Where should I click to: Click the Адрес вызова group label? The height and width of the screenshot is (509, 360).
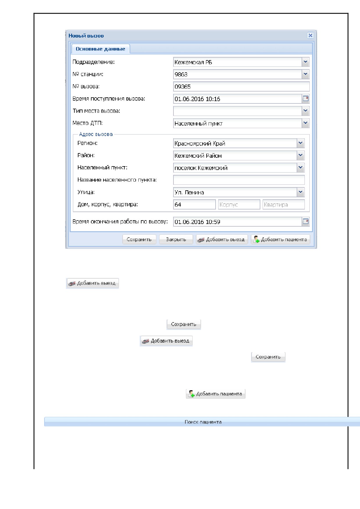pos(96,134)
